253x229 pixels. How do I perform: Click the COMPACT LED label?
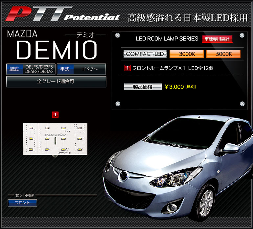click(145, 54)
